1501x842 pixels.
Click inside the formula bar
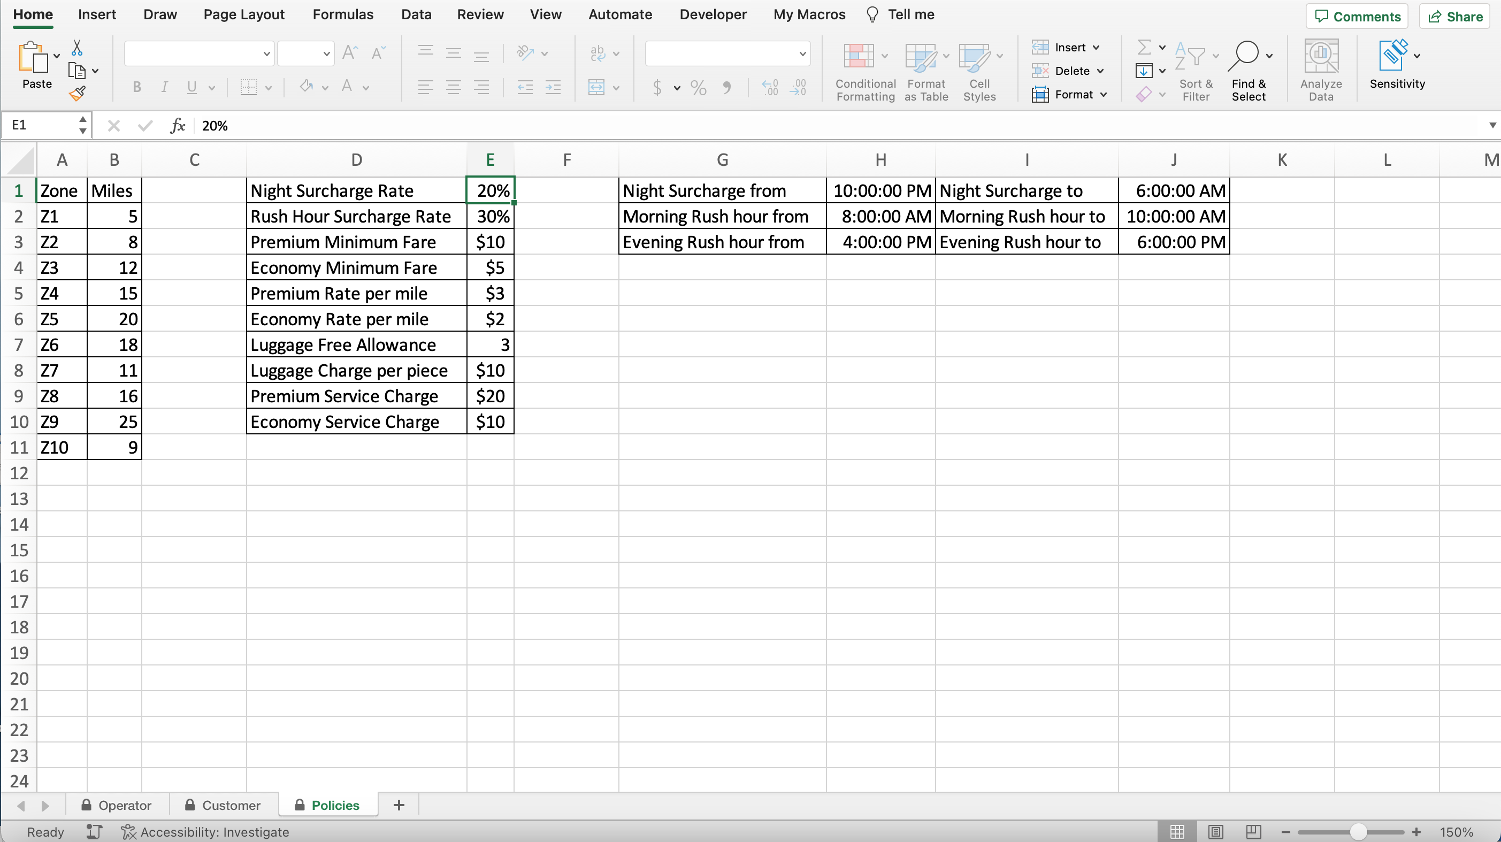coord(408,125)
